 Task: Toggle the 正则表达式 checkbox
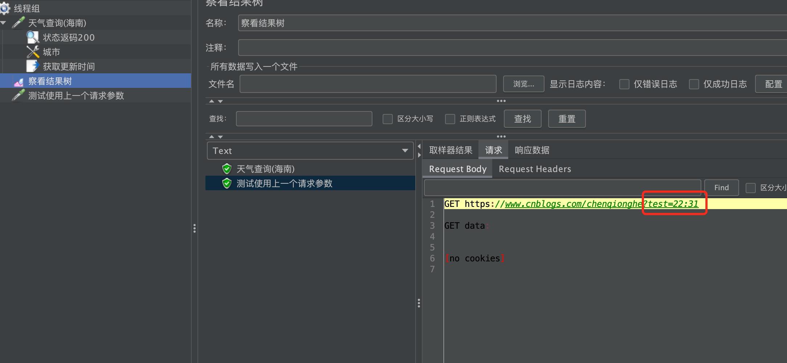[x=450, y=119]
